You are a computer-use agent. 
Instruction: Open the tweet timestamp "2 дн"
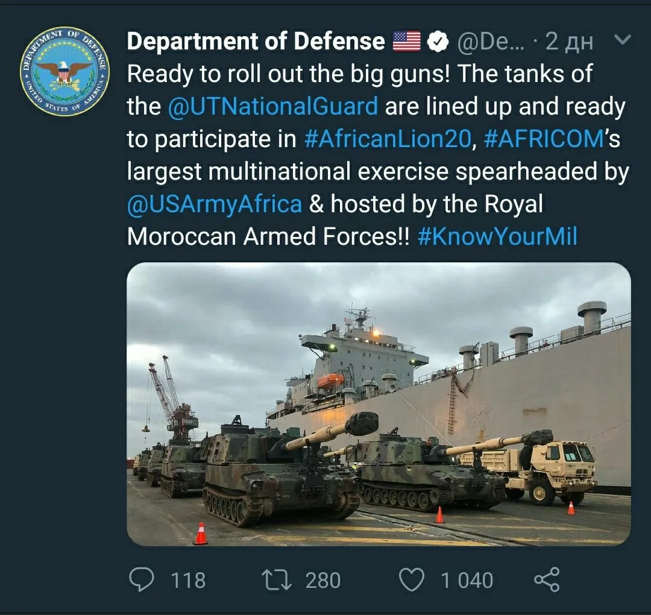pos(569,42)
